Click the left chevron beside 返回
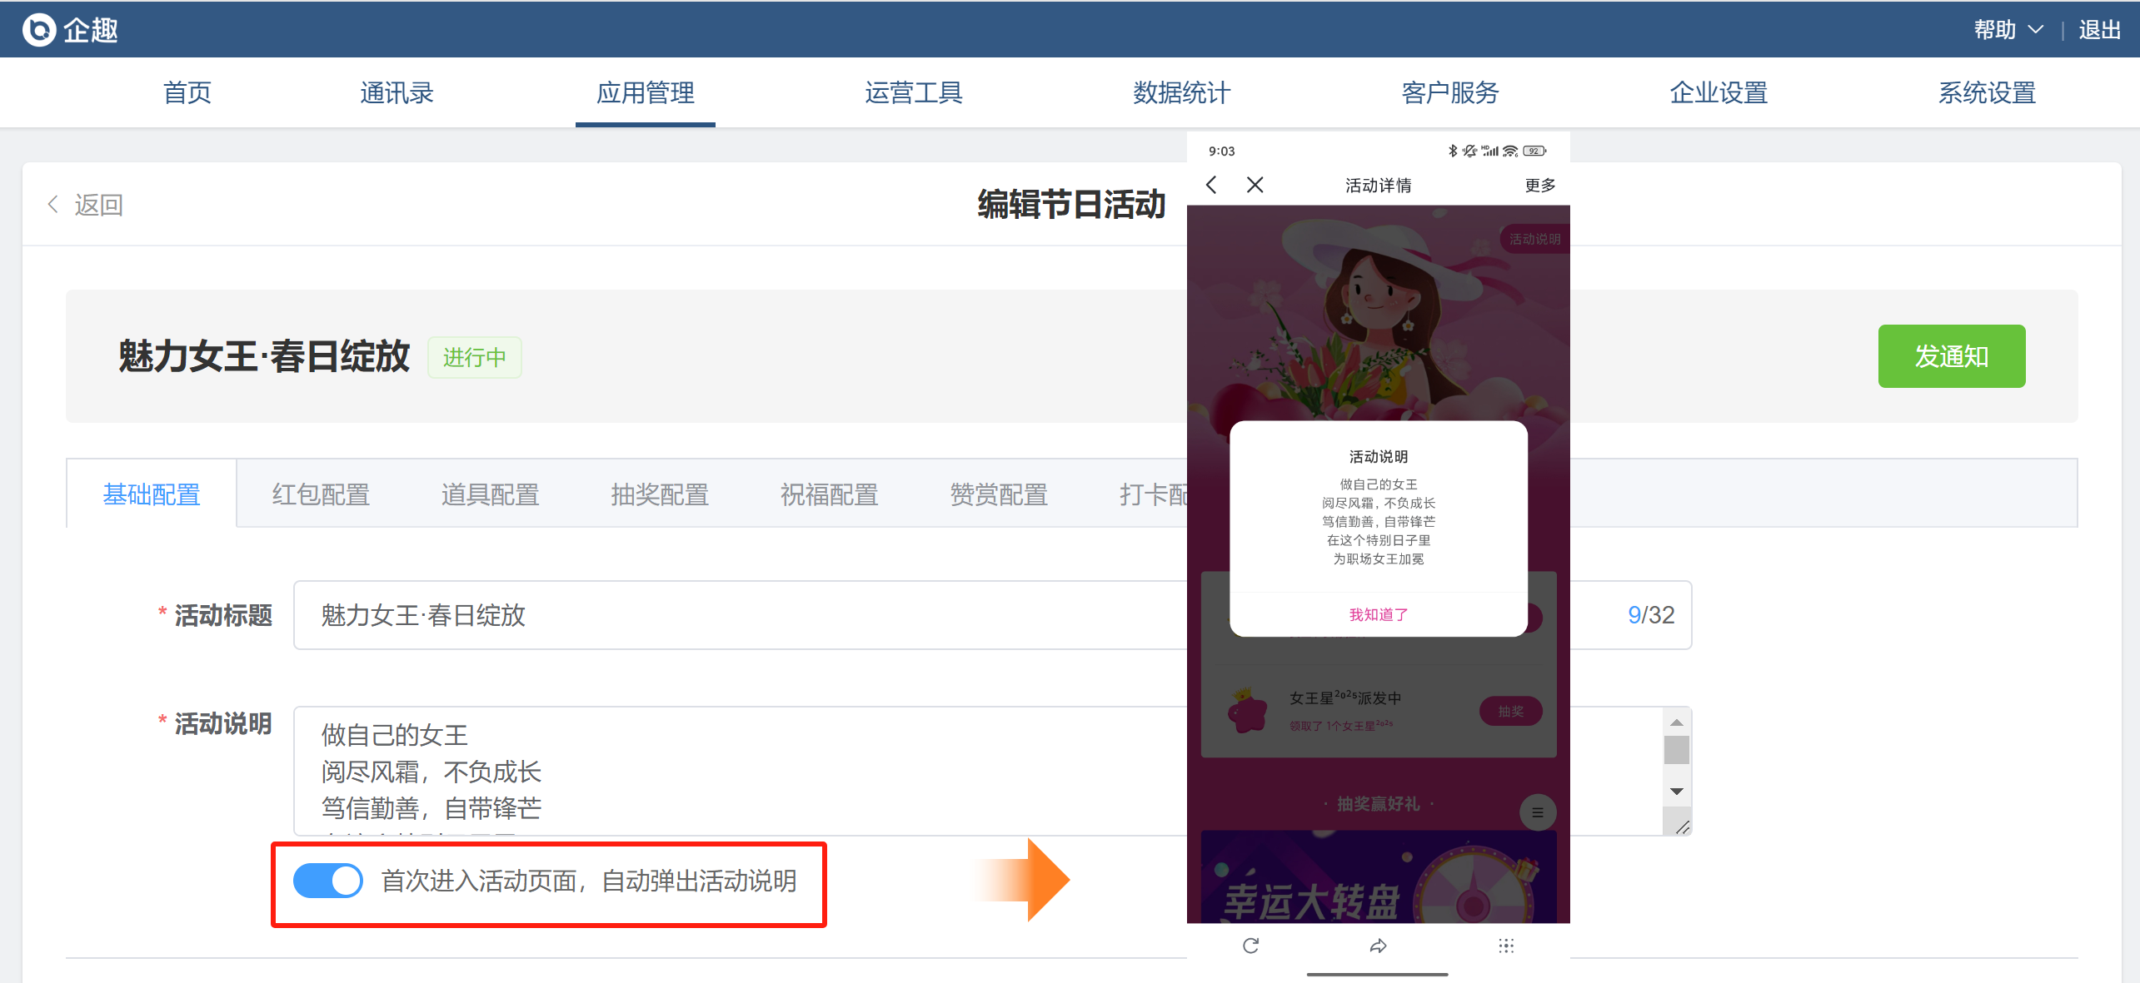 point(53,205)
